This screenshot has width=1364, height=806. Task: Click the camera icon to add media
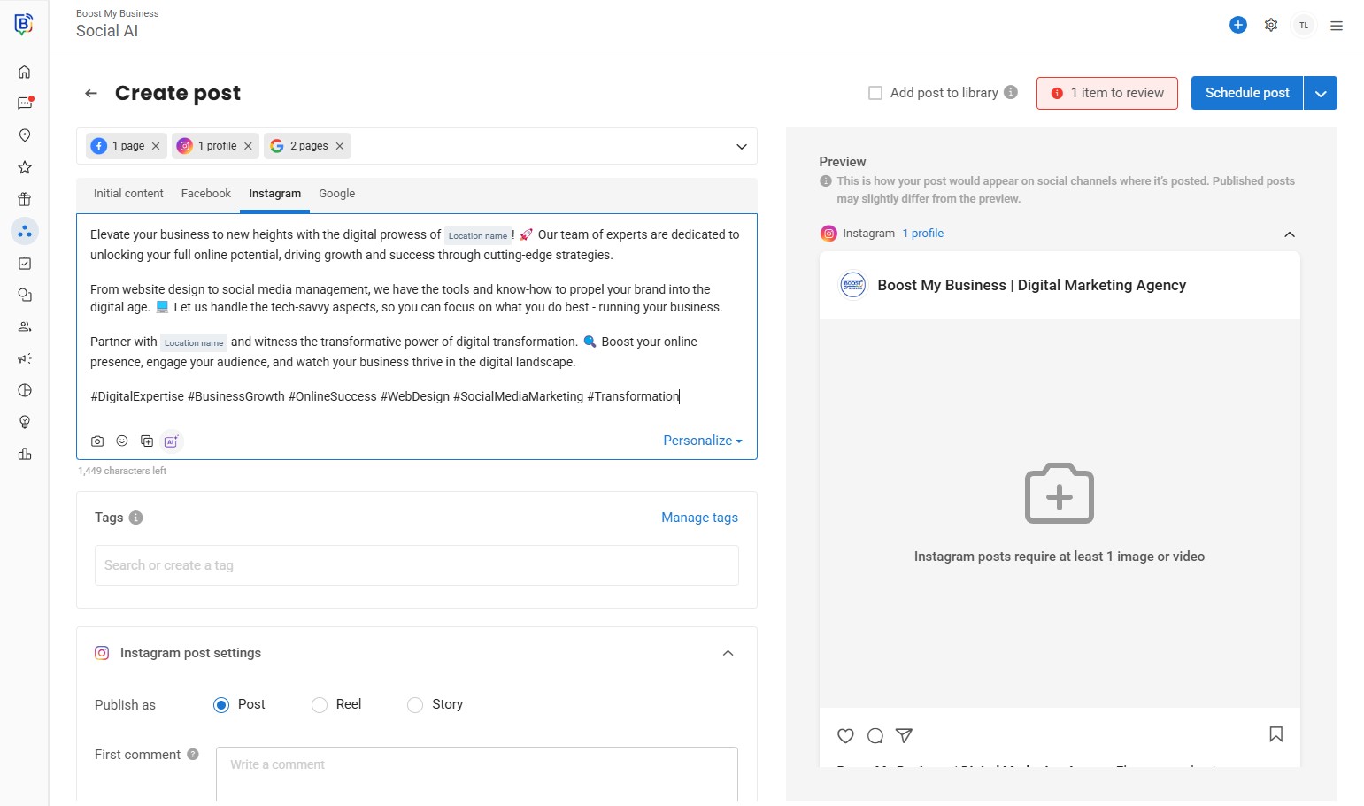97,441
